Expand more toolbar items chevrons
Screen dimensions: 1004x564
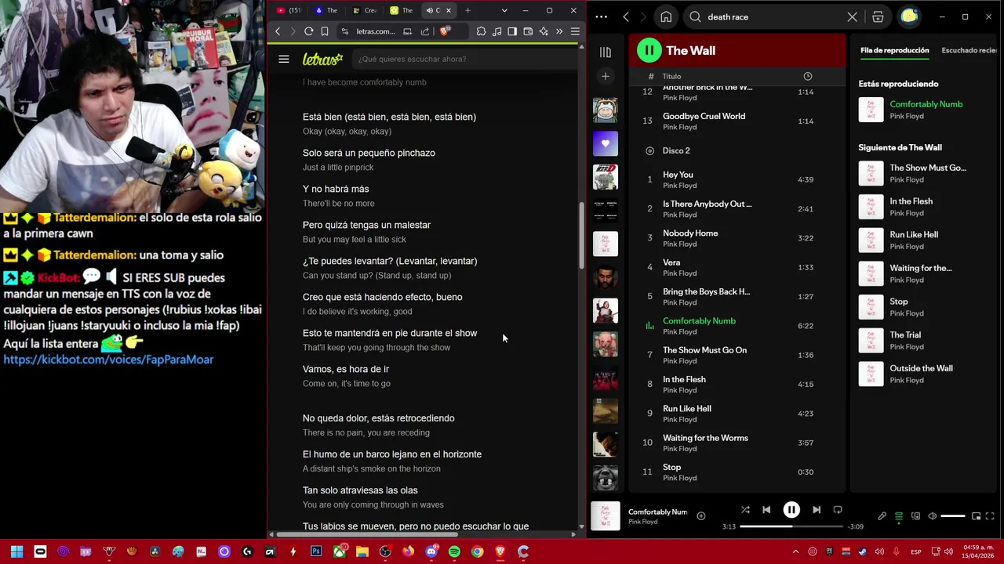(x=559, y=31)
